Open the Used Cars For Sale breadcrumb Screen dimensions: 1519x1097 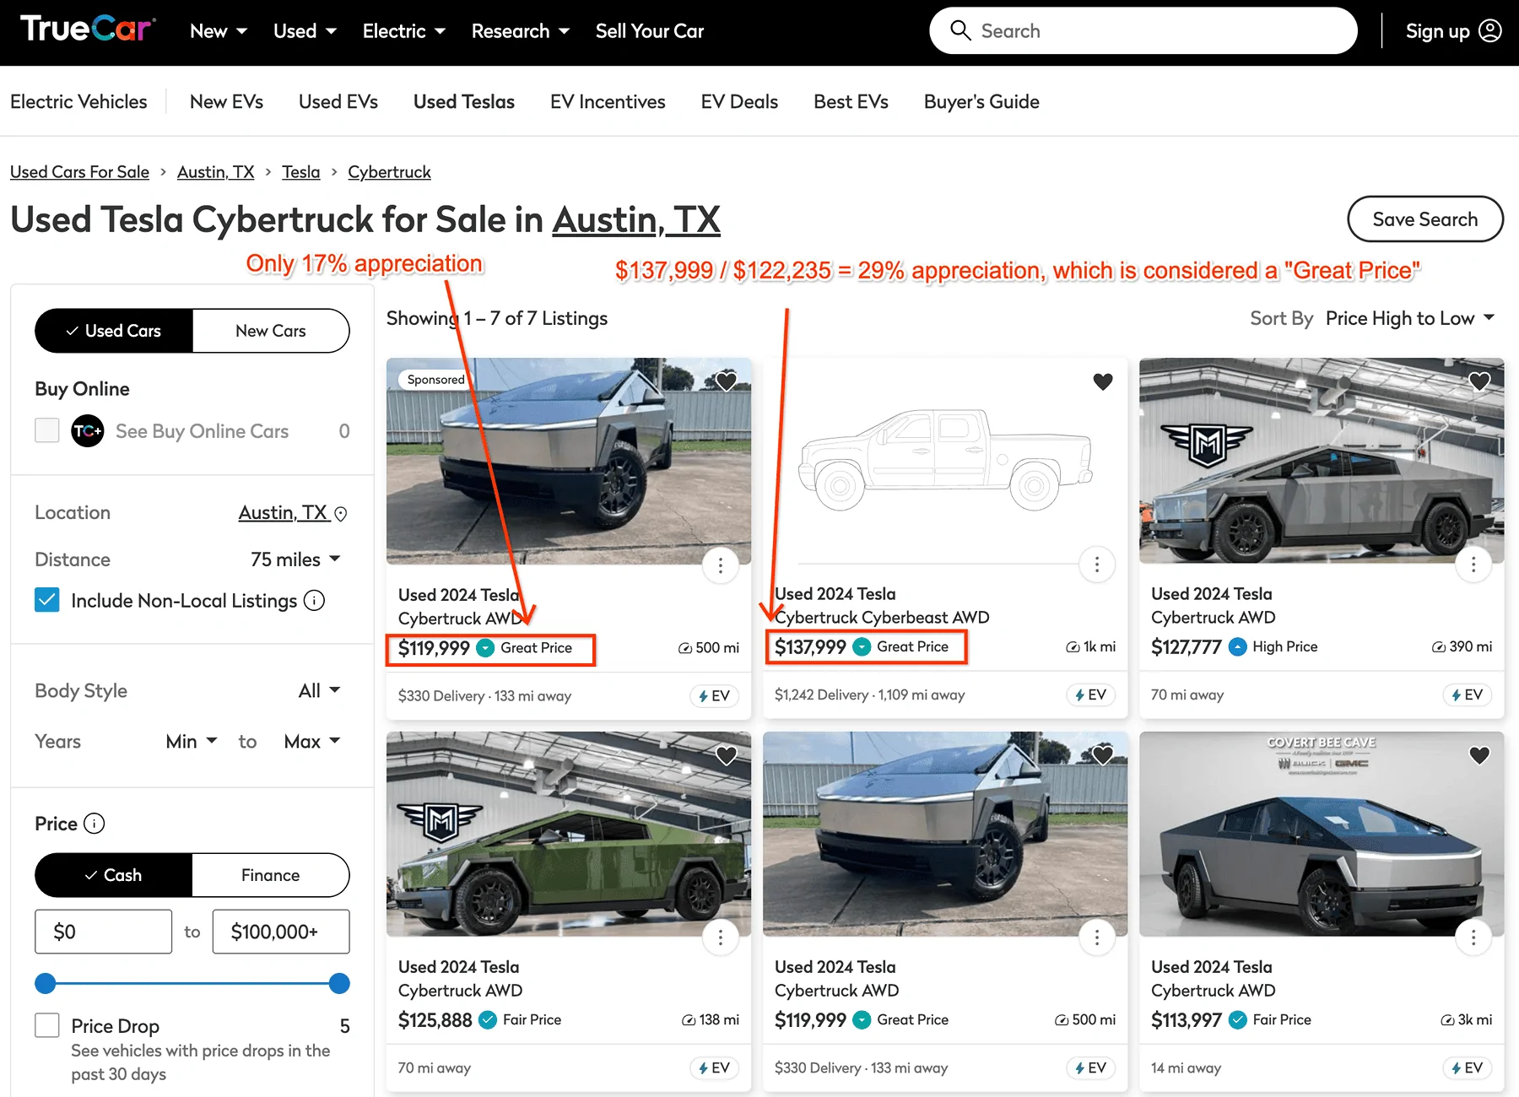79,172
